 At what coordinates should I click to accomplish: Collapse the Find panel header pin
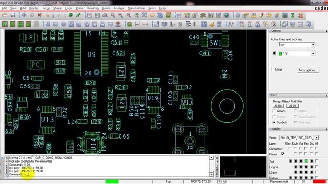click(x=326, y=96)
